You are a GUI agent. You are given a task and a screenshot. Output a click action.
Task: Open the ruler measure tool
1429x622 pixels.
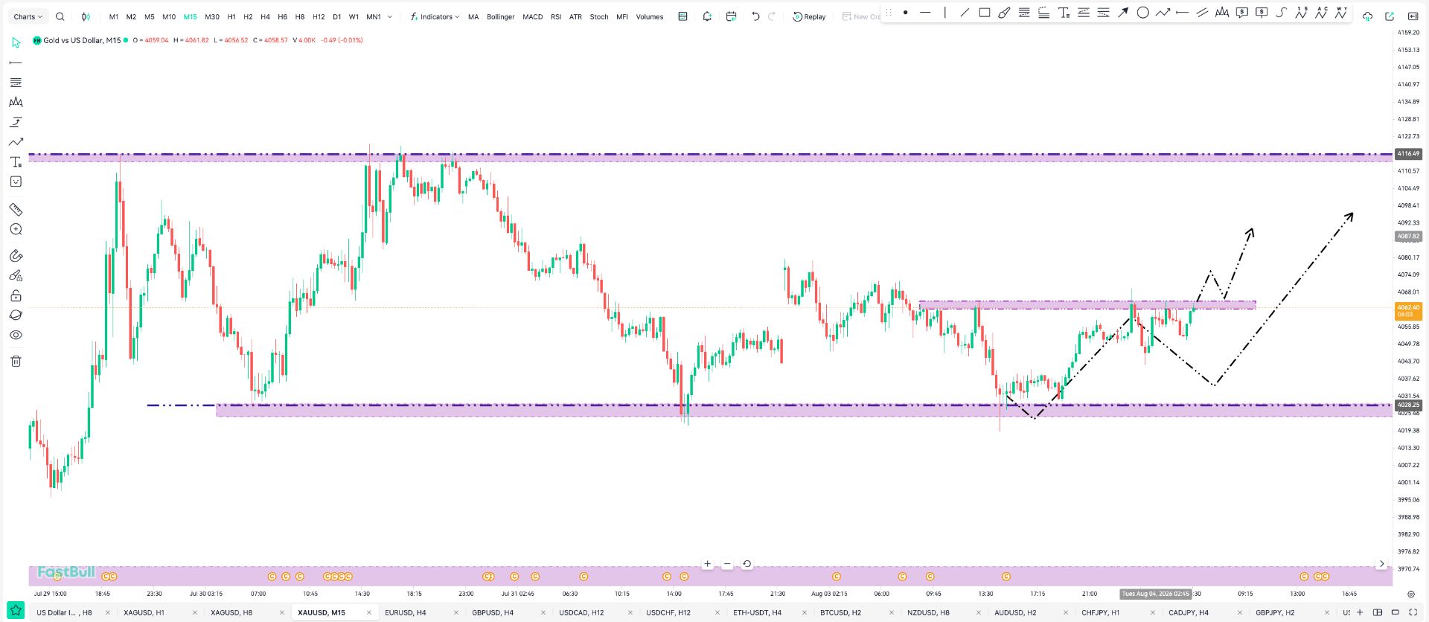(x=16, y=209)
